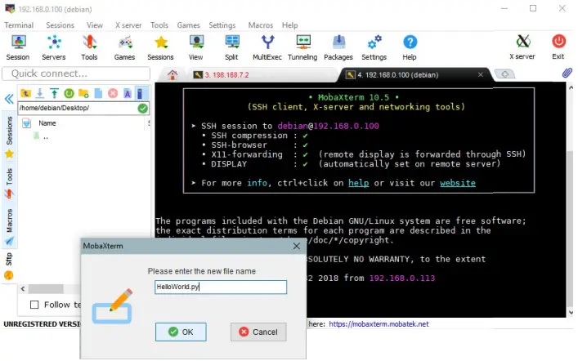Enable the Follow terminal folder checkbox

click(x=34, y=305)
